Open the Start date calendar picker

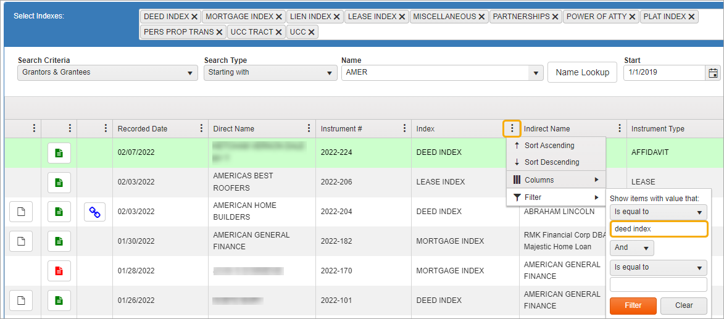point(713,73)
